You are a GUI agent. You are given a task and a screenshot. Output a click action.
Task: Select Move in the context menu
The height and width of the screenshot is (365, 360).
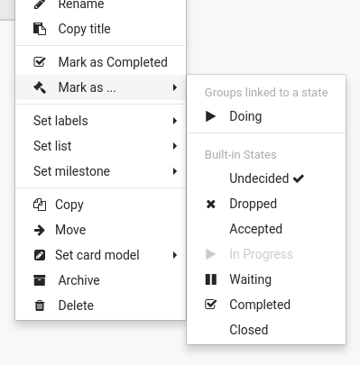click(100, 230)
